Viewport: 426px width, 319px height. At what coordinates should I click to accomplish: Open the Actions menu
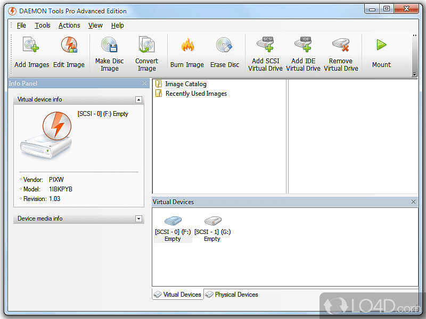69,25
